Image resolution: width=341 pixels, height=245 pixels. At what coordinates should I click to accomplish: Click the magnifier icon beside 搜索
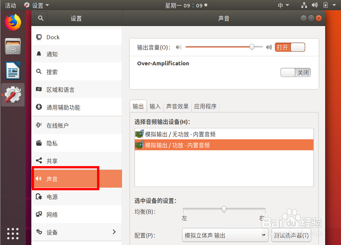[x=39, y=71]
